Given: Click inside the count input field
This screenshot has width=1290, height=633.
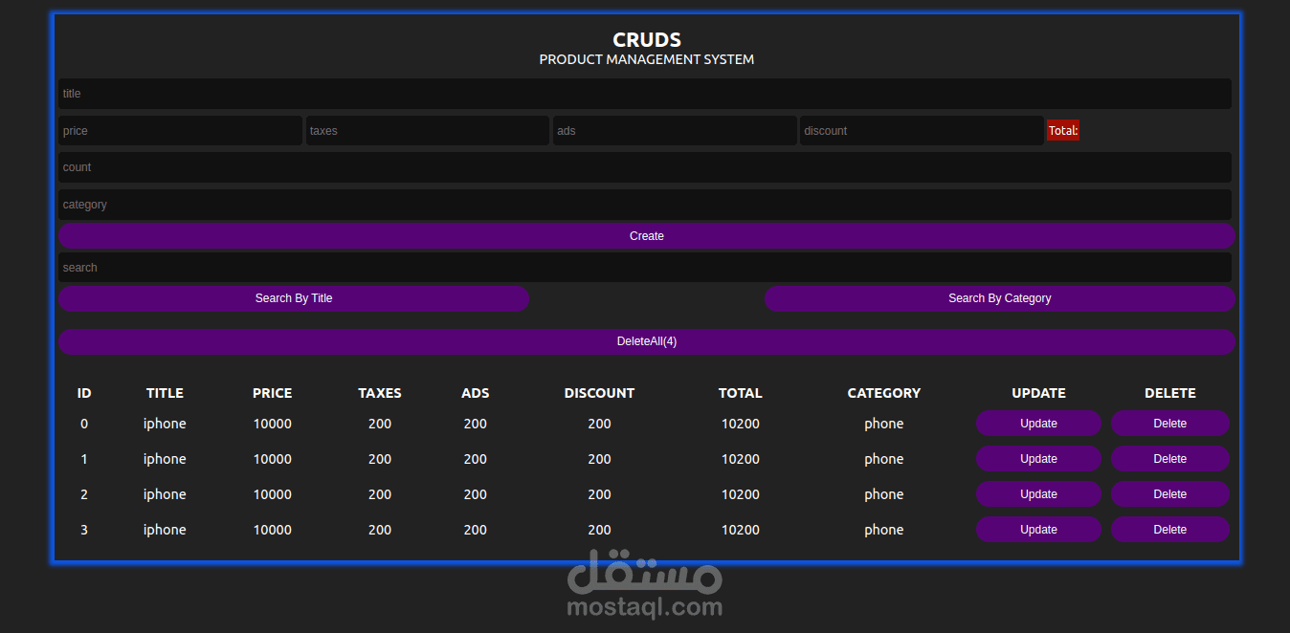Looking at the screenshot, I should [x=646, y=166].
